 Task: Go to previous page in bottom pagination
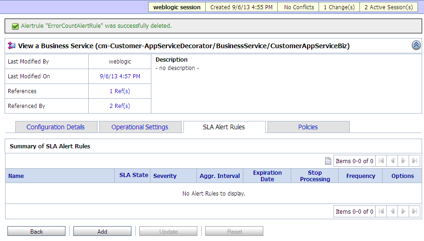click(392, 211)
